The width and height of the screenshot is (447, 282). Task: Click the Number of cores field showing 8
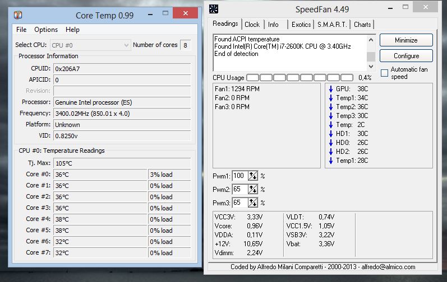pyautogui.click(x=185, y=45)
